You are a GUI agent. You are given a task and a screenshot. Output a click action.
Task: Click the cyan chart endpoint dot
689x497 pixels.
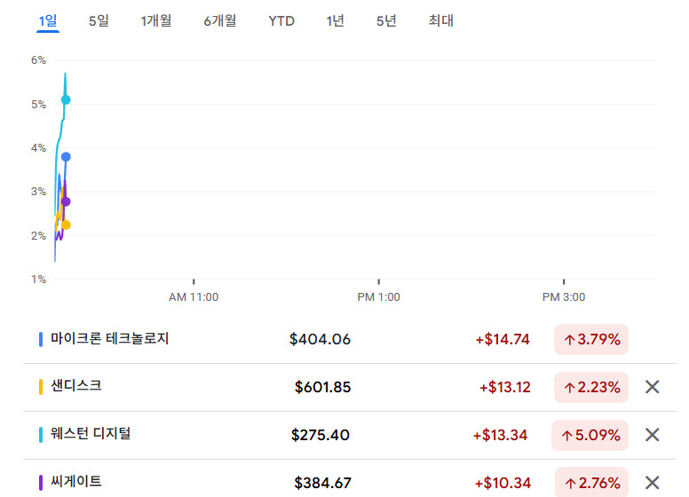click(66, 99)
